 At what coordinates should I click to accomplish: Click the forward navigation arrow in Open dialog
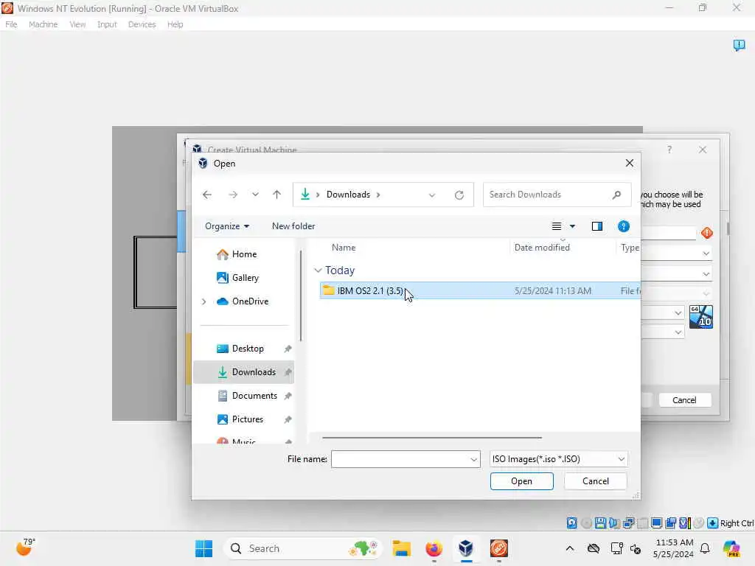[x=233, y=195]
